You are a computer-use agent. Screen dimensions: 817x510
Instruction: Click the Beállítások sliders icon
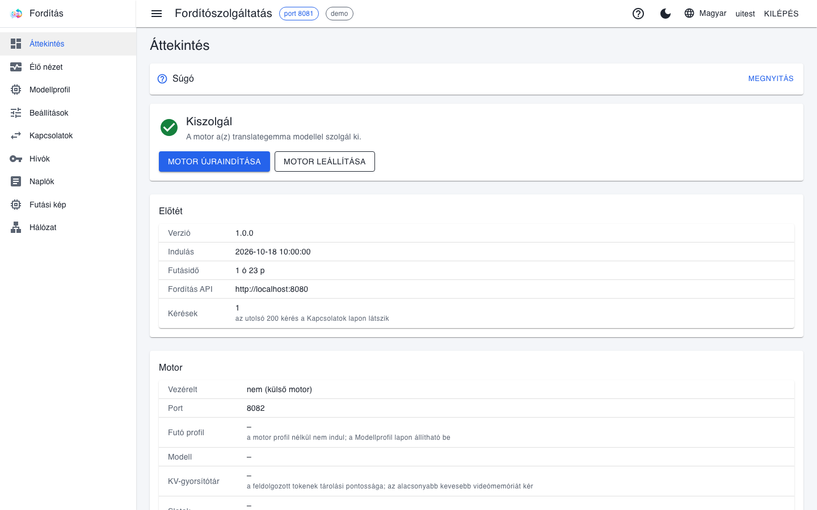tap(16, 113)
